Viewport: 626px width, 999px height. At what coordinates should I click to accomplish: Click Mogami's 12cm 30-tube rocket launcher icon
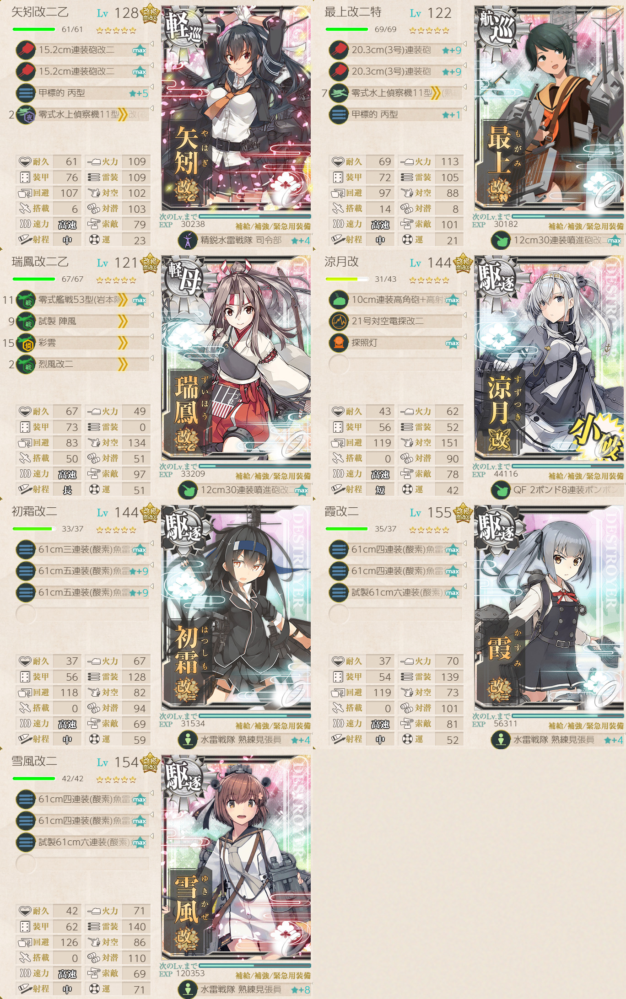coord(501,240)
